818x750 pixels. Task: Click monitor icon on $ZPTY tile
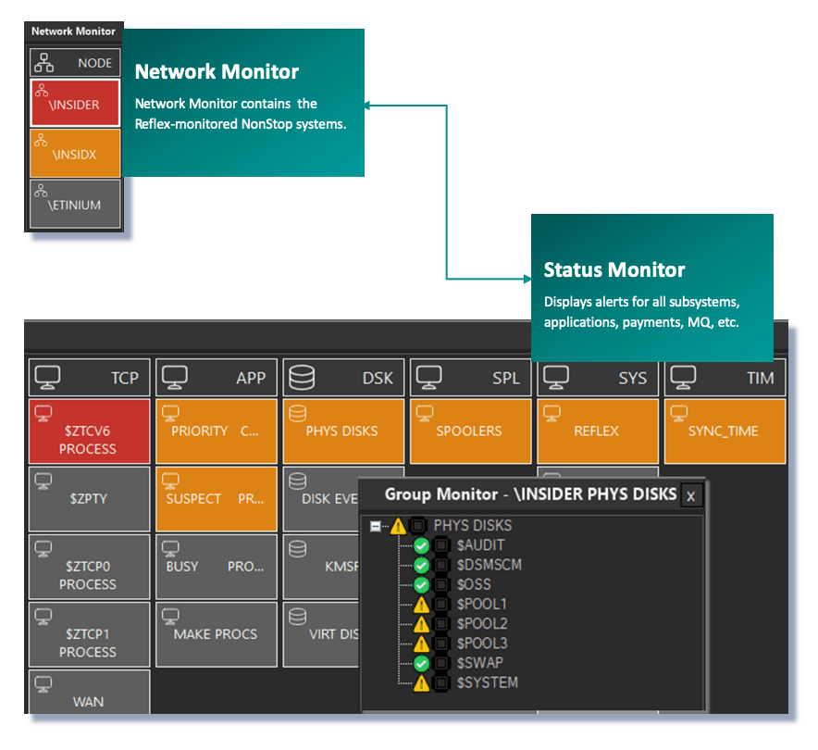tap(43, 481)
